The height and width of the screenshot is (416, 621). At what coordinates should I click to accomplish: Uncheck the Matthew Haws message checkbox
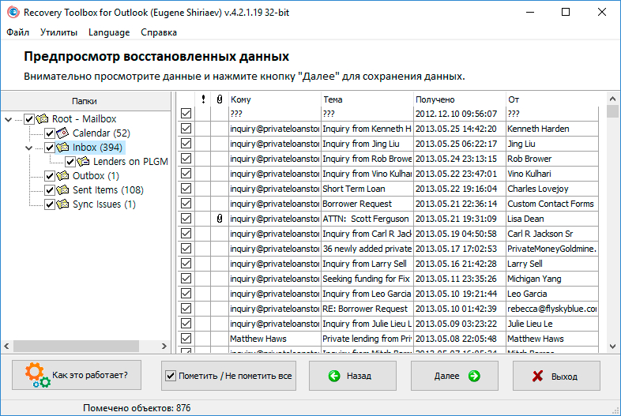[x=186, y=339]
